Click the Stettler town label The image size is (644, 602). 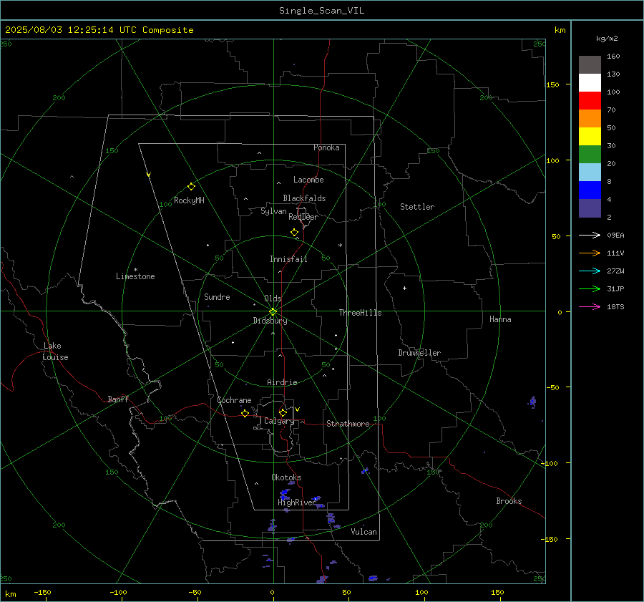(417, 207)
